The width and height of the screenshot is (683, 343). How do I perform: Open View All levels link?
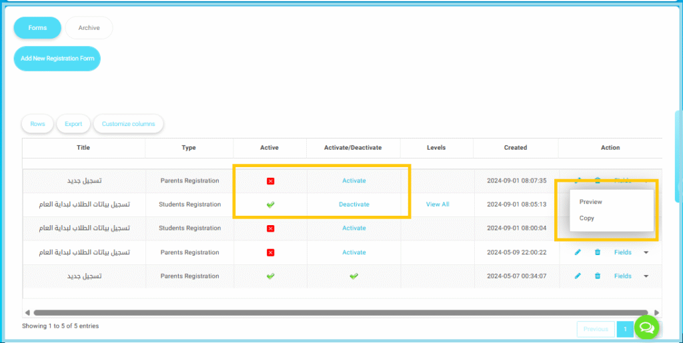coord(437,204)
